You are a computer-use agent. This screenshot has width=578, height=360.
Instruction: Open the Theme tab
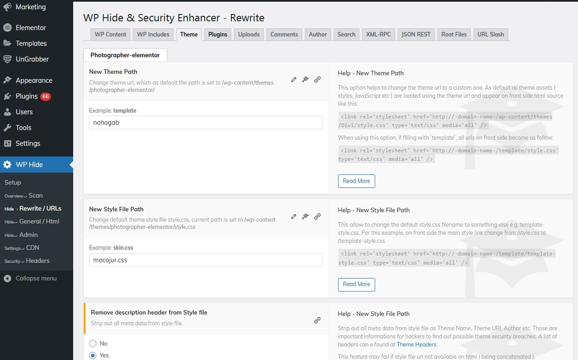pos(189,34)
